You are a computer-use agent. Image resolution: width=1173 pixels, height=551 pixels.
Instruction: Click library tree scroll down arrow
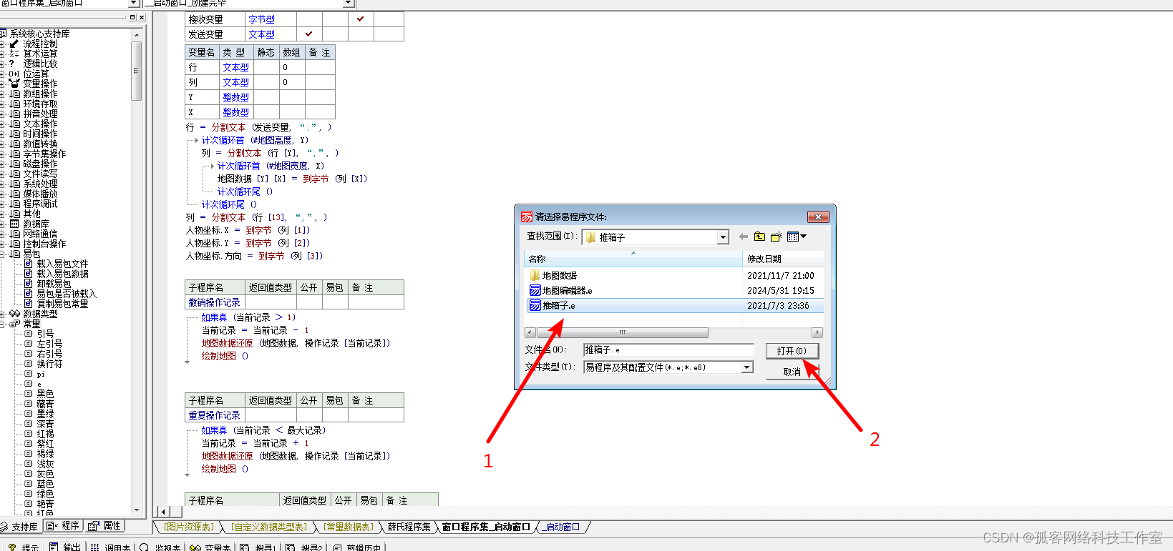137,510
